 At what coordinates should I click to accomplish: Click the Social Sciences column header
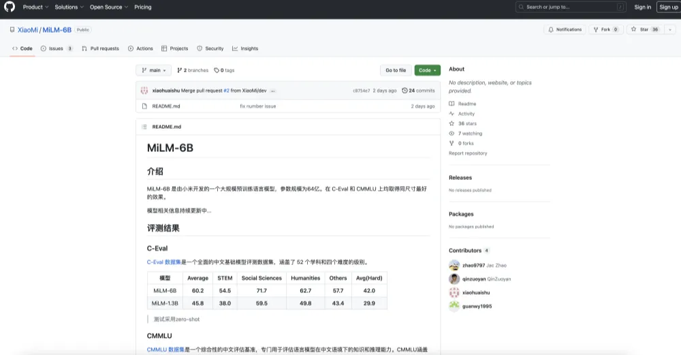(x=262, y=278)
